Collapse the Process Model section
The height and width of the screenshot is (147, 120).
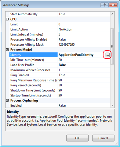point(7,50)
